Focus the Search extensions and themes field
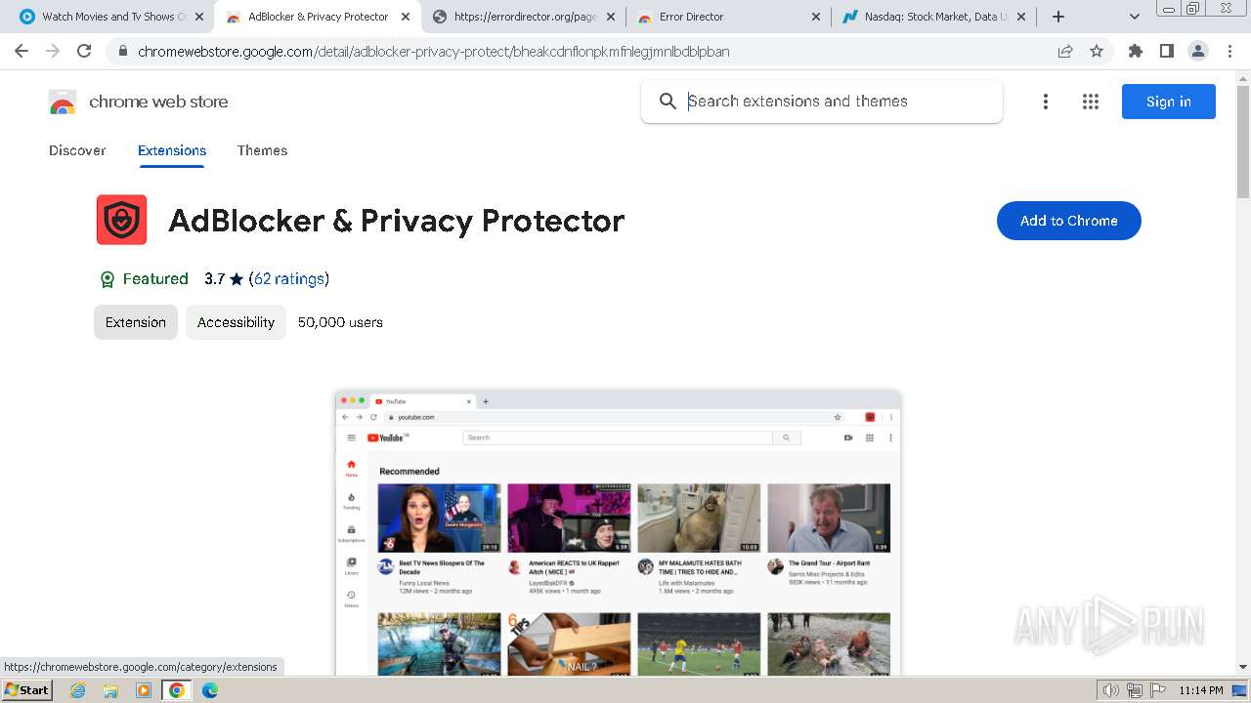The height and width of the screenshot is (703, 1251). [822, 102]
